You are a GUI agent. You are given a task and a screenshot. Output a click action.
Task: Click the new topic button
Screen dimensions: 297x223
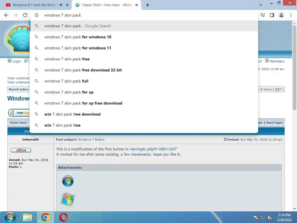click(x=19, y=113)
